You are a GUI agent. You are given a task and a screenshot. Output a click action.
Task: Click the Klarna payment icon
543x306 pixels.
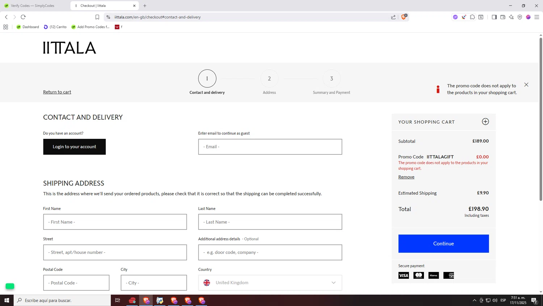click(434, 276)
